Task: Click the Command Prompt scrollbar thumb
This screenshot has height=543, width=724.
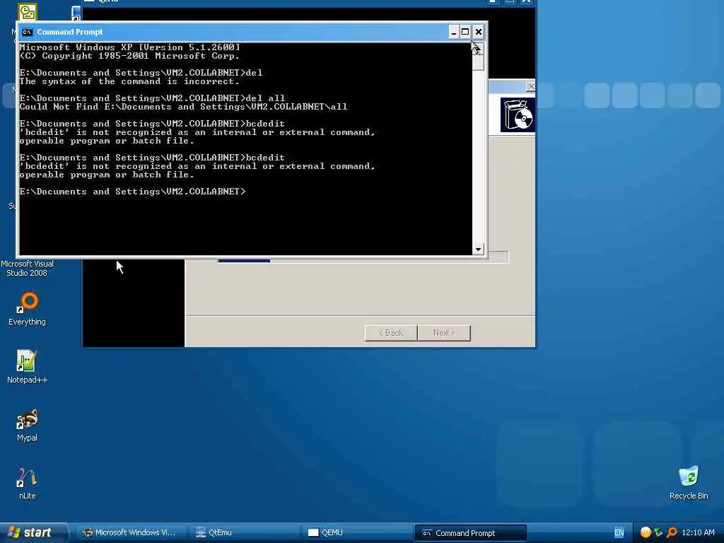Action: click(478, 62)
